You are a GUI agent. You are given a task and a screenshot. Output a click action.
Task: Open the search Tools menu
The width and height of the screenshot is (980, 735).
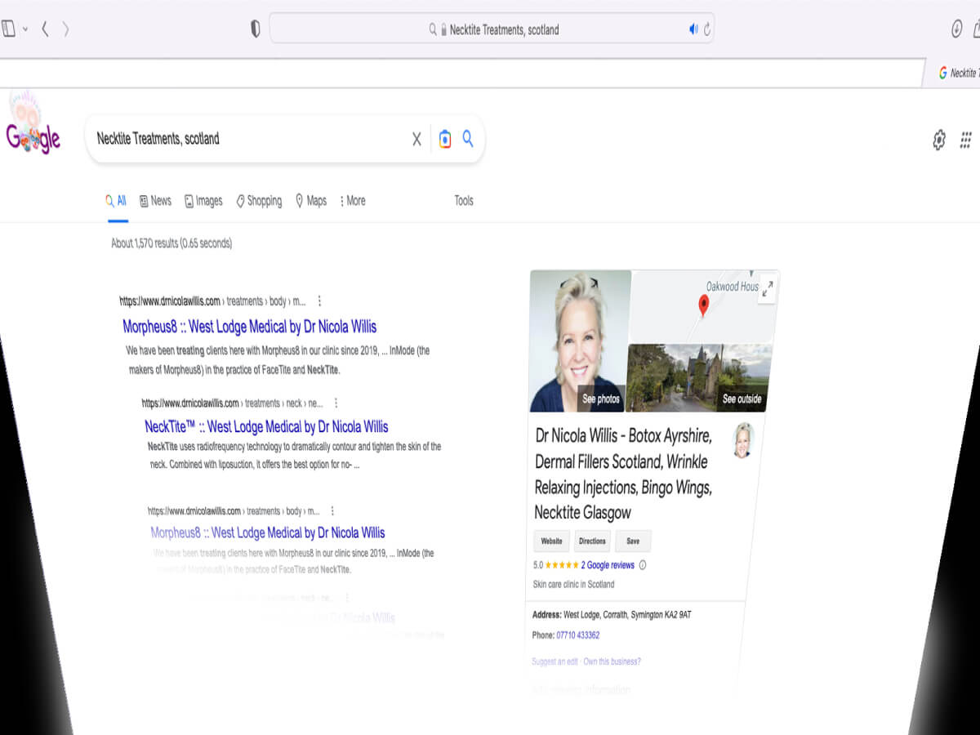pyautogui.click(x=464, y=200)
